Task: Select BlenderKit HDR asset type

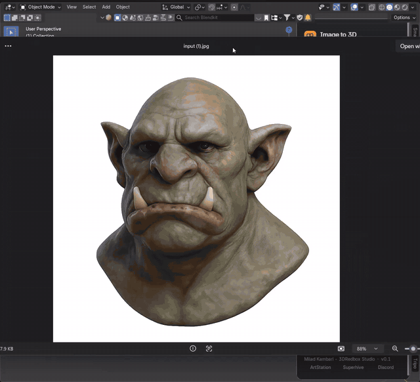Action: click(x=140, y=18)
